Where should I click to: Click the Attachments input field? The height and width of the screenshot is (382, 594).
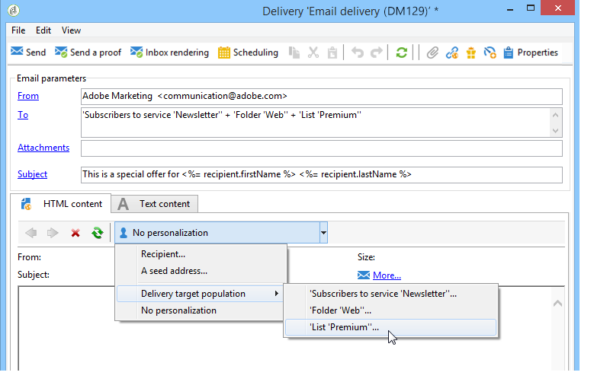pyautogui.click(x=322, y=148)
